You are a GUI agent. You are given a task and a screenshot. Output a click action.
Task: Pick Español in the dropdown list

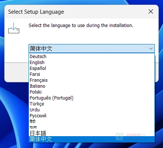point(92,68)
